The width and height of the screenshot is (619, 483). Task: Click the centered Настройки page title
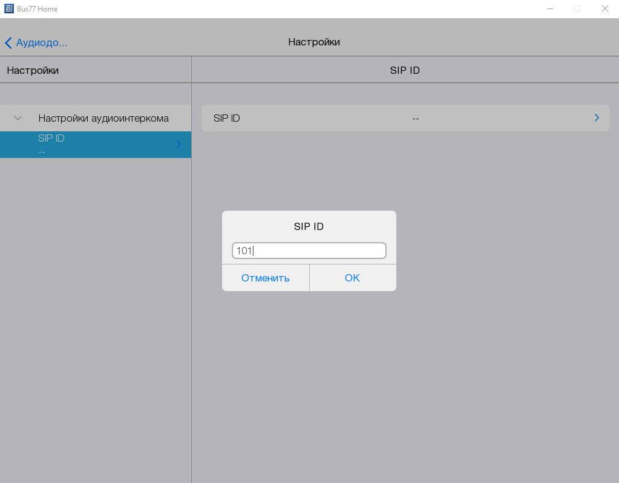tap(313, 42)
